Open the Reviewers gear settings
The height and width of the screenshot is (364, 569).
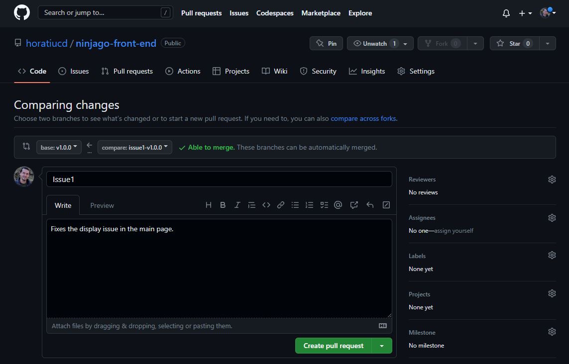[552, 180]
